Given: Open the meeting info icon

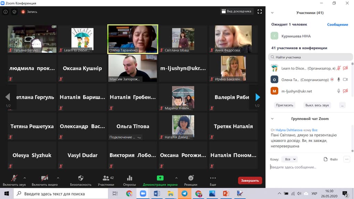Looking at the screenshot, I should pyautogui.click(x=6, y=12).
